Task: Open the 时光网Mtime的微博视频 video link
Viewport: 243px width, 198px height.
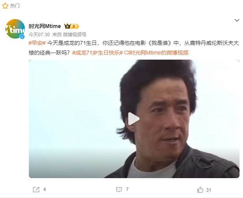Action: tap(156, 53)
